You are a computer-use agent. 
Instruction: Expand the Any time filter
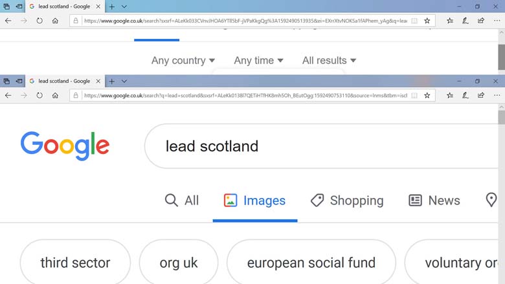[x=258, y=60]
